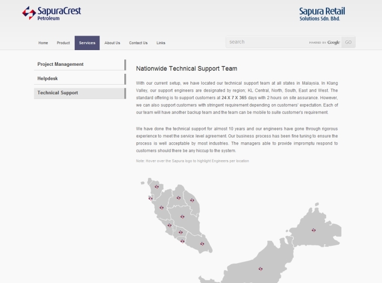Go to the Product page
Screen dimensions: 382x283
tap(63, 43)
